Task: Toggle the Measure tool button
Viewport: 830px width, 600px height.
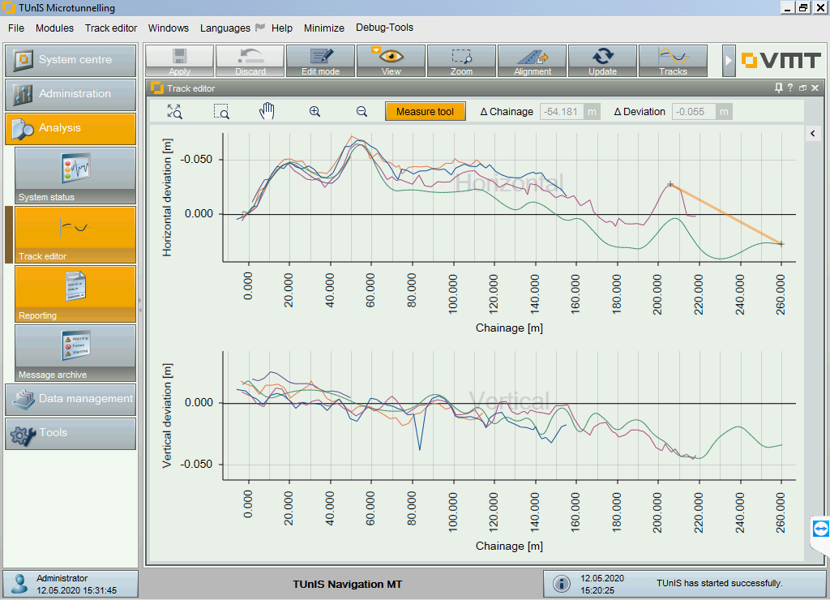Action: coord(425,111)
